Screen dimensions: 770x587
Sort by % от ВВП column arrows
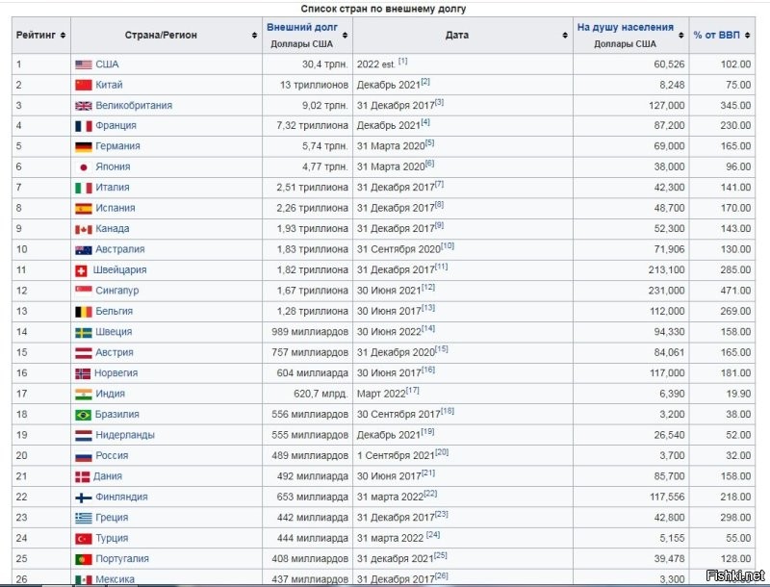[x=760, y=36]
